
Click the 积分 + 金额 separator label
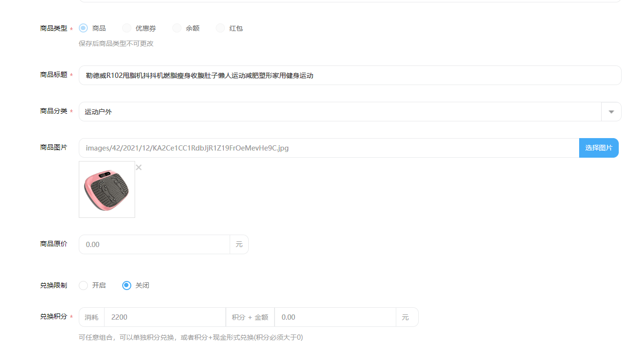[250, 317]
